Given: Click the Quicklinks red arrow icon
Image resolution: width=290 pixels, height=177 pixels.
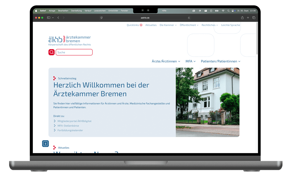Looking at the screenshot, I should pos(141,25).
